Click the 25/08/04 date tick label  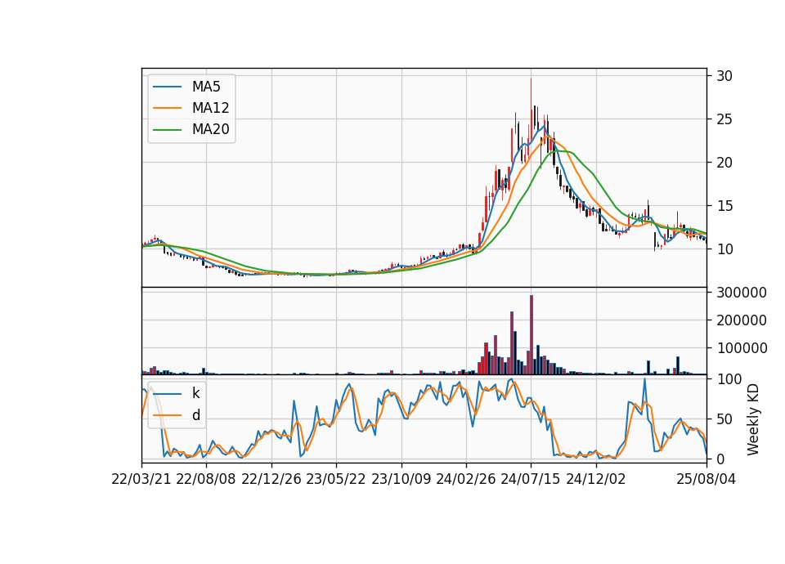pyautogui.click(x=706, y=479)
